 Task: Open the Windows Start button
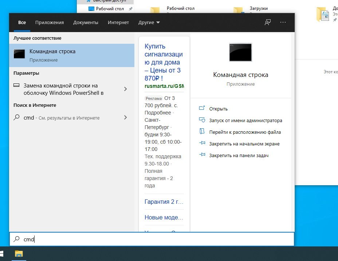2,254
